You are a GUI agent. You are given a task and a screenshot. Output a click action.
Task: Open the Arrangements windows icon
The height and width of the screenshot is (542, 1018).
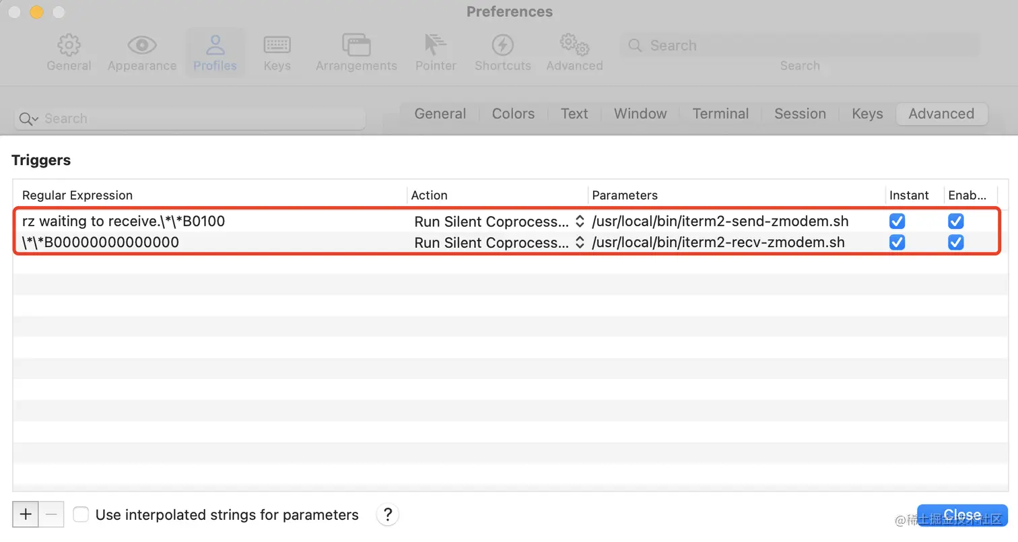pyautogui.click(x=356, y=46)
